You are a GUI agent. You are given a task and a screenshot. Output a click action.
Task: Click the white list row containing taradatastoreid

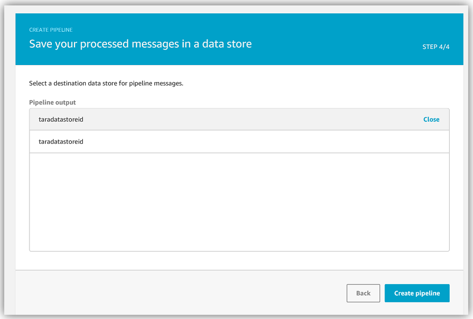point(239,142)
